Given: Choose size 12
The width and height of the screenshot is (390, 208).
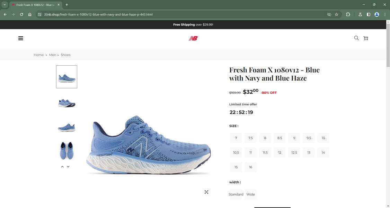Looking at the screenshot, I should tap(280, 152).
